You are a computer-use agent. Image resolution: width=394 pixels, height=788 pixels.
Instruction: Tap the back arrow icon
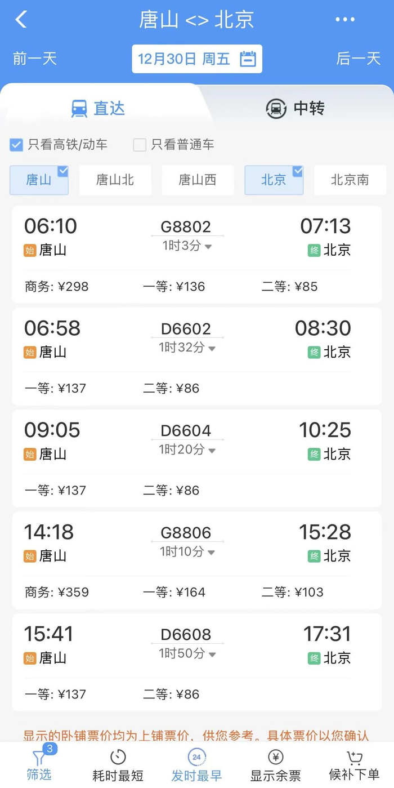click(x=21, y=19)
